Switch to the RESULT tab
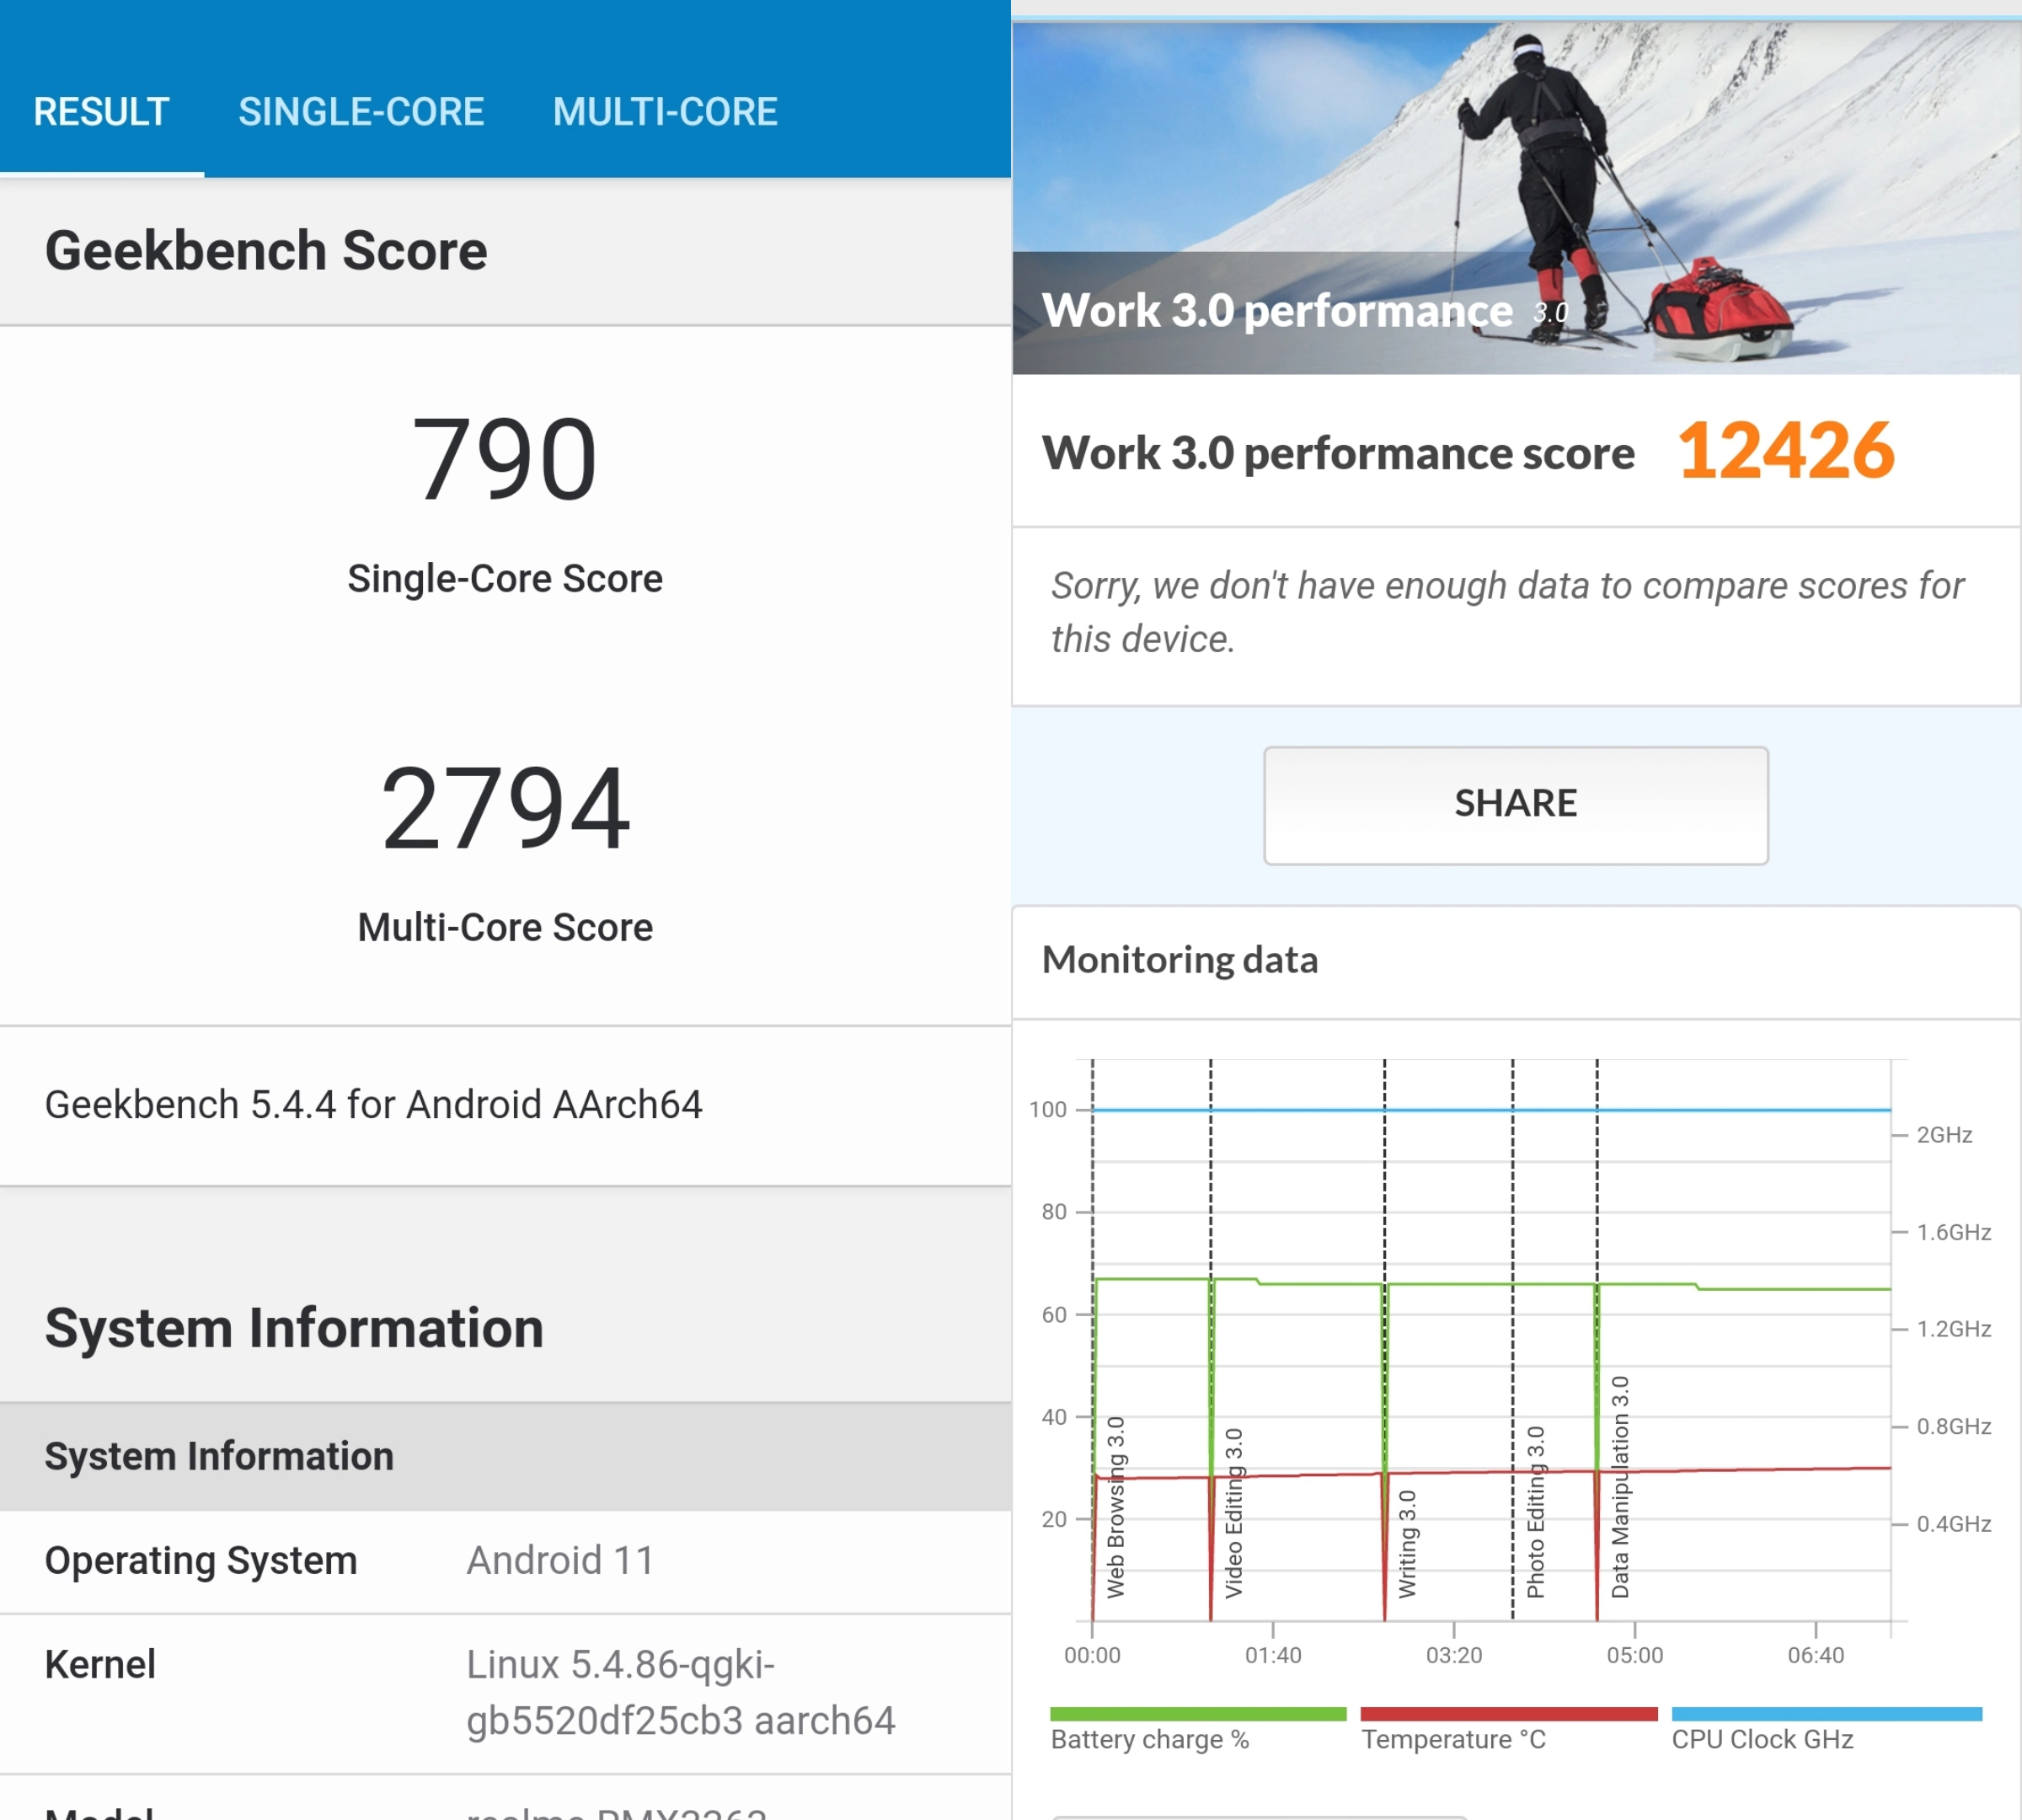Viewport: 2022px width, 1820px height. [x=101, y=111]
